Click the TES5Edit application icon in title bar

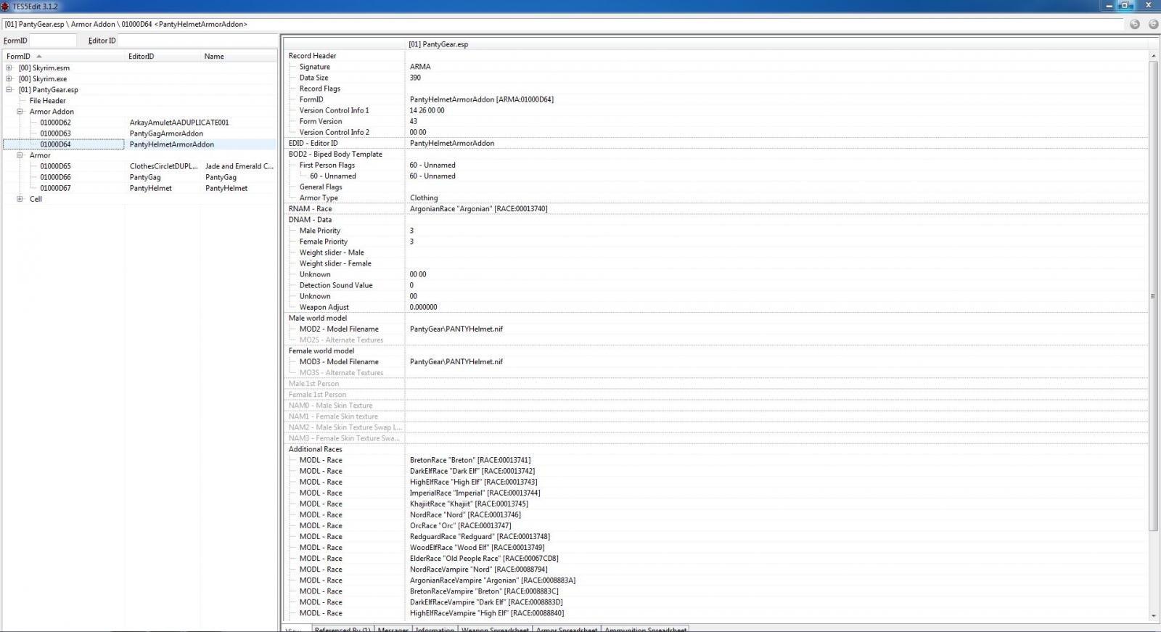(x=5, y=6)
